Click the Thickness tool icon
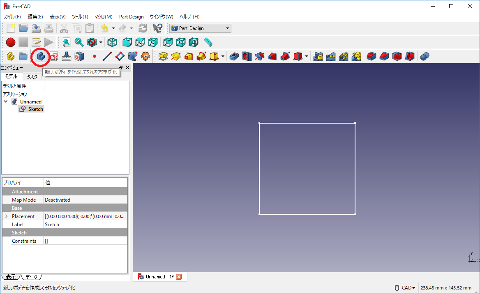 pos(410,56)
